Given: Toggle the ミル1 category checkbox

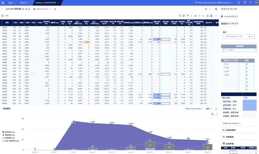Looking at the screenshot, I should coord(246,64).
